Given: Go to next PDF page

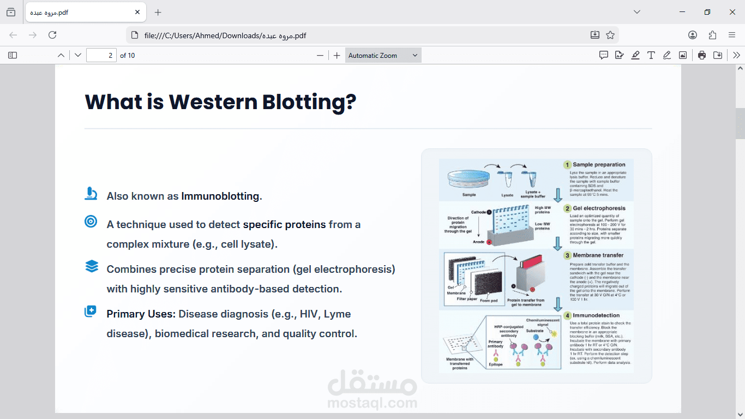Looking at the screenshot, I should (x=78, y=55).
